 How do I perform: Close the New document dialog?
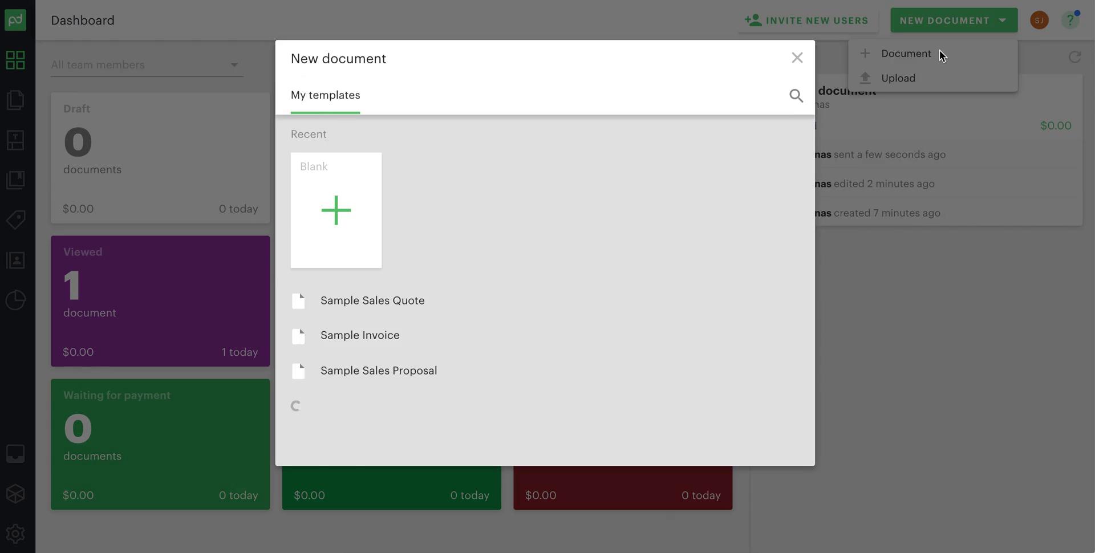[797, 58]
